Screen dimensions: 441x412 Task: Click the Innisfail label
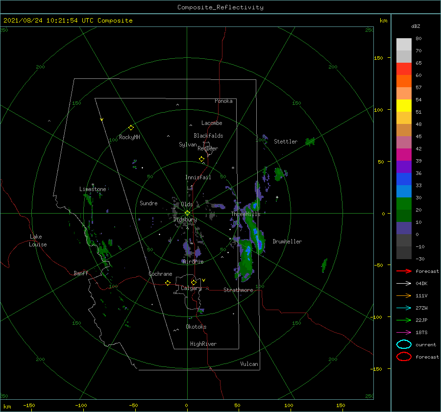(x=198, y=177)
